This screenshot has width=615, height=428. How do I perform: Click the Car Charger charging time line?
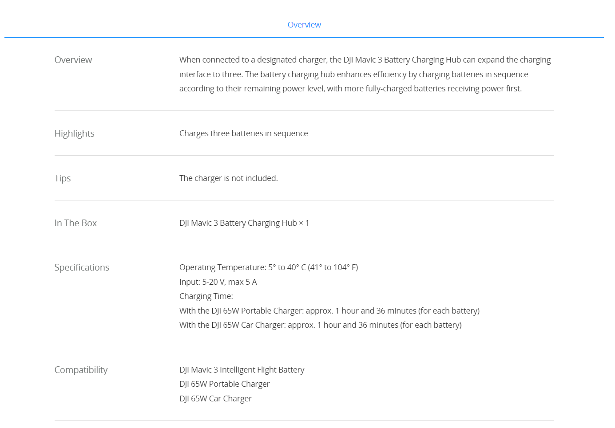click(x=320, y=325)
